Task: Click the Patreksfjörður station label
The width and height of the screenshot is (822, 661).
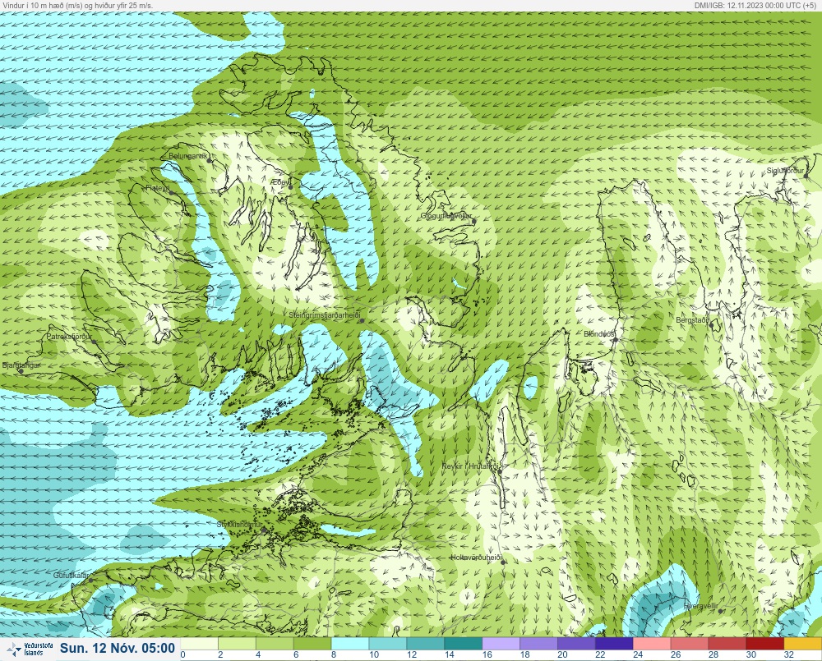Action: [69, 337]
